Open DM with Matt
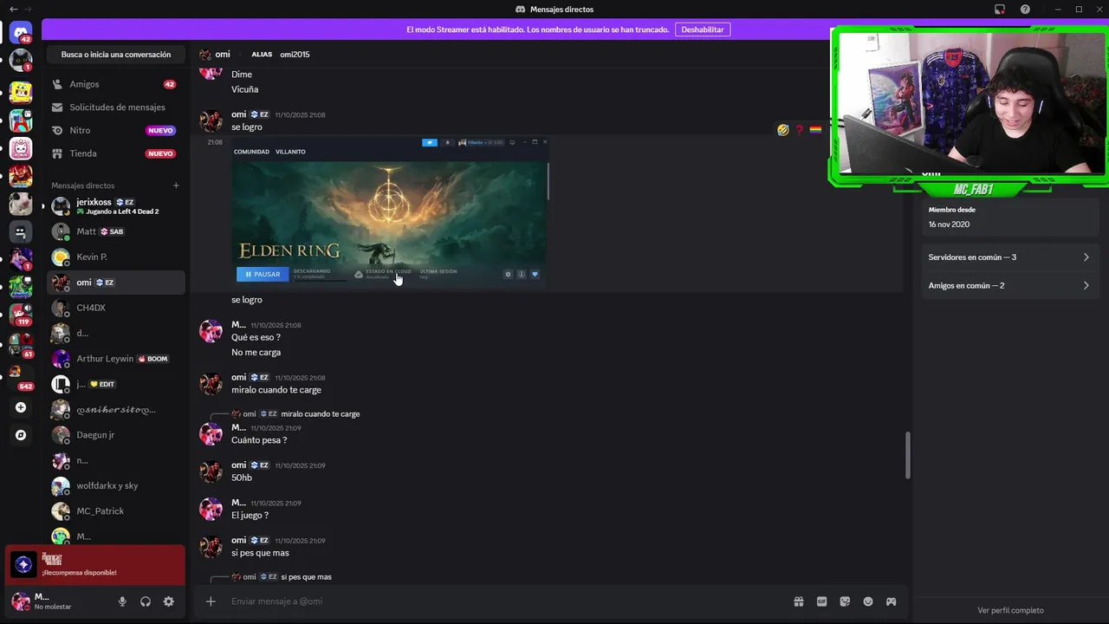The width and height of the screenshot is (1109, 624). pyautogui.click(x=115, y=231)
